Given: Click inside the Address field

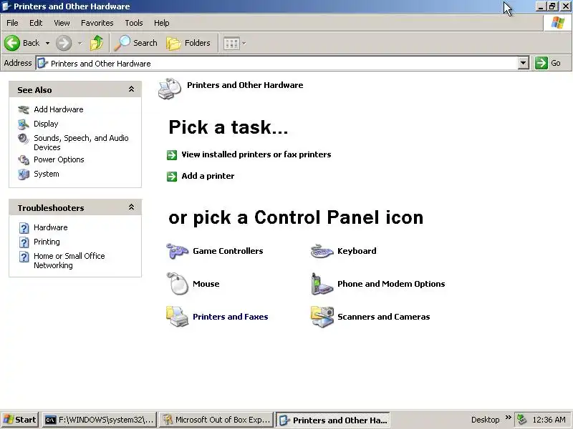Looking at the screenshot, I should point(277,63).
